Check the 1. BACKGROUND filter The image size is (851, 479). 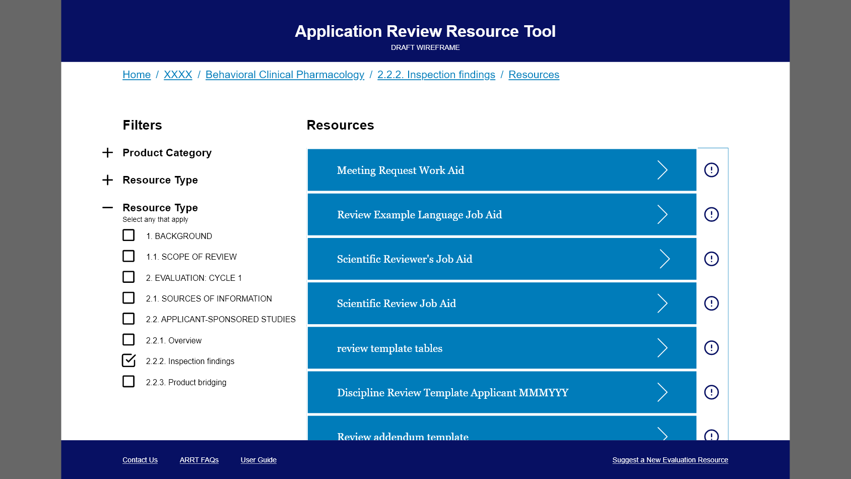tap(128, 235)
